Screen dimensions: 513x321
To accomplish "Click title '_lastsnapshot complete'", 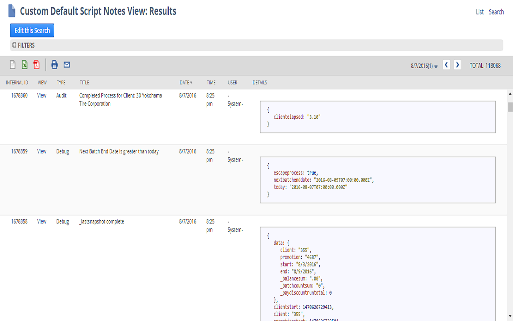I will 102,221.
